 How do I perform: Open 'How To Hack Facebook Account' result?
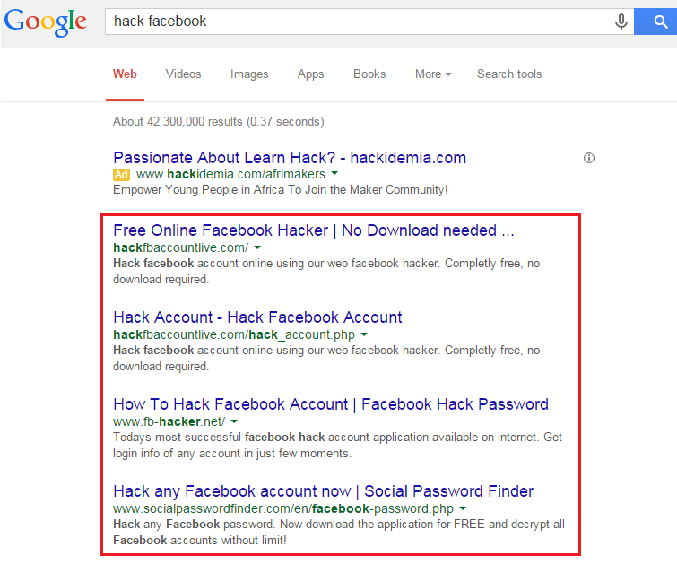coord(331,404)
